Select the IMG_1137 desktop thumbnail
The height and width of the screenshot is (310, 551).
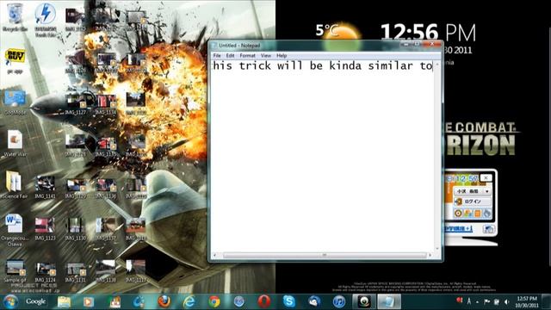click(x=105, y=229)
